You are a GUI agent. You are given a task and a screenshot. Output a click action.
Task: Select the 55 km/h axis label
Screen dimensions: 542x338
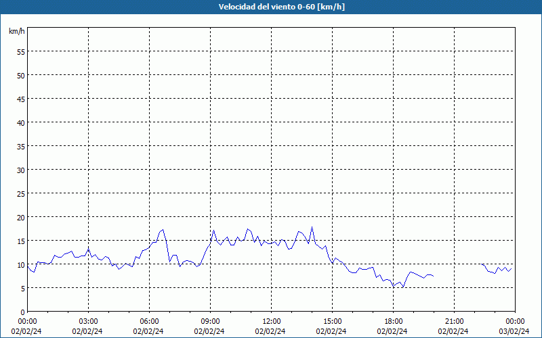(21, 52)
